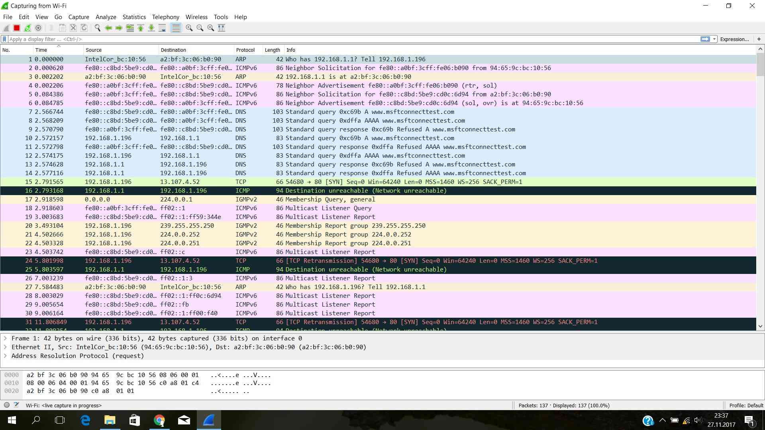This screenshot has height=430, width=765.
Task: Open Microsoft Edge from taskbar
Action: 85,420
